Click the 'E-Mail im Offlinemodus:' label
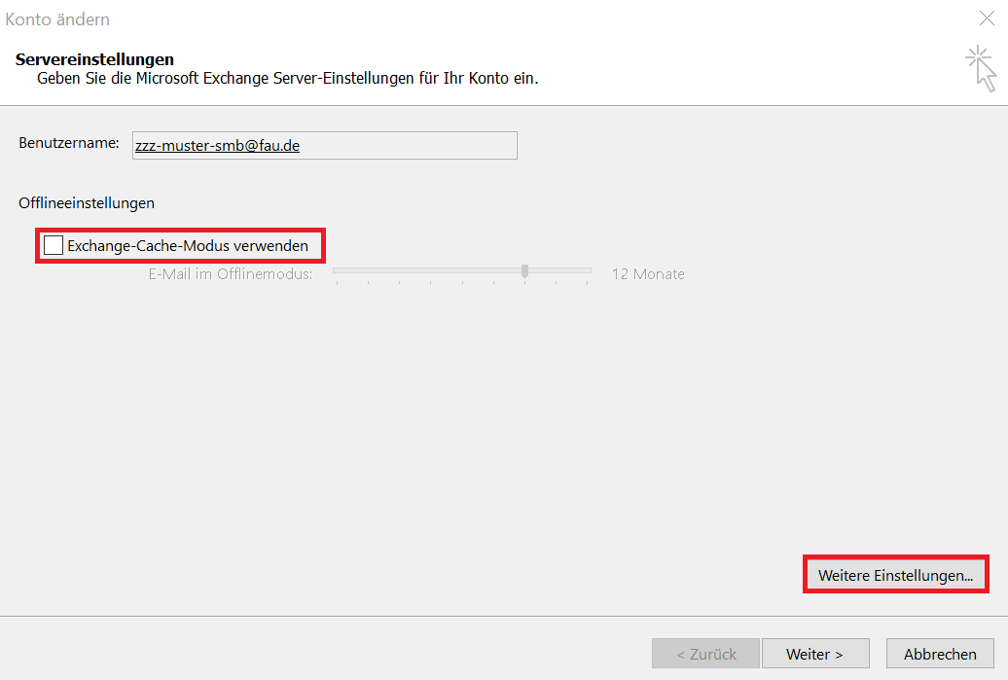The image size is (1008, 680). [231, 274]
